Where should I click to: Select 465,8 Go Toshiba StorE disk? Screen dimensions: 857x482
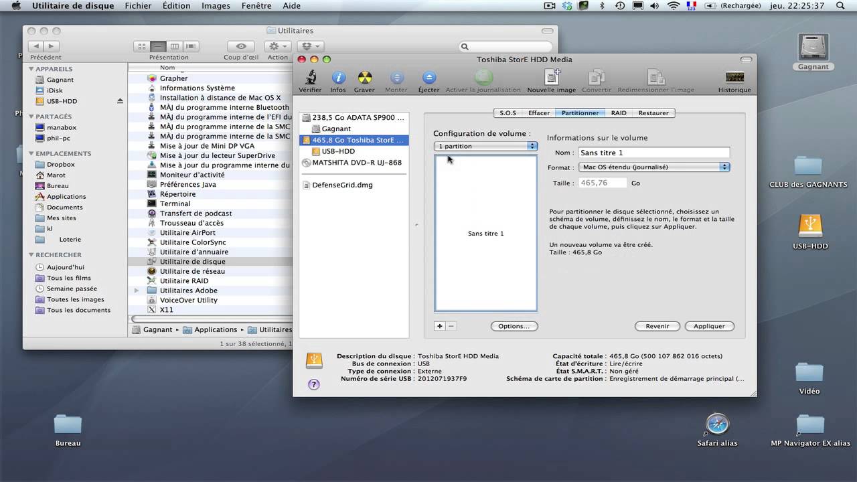coord(354,141)
